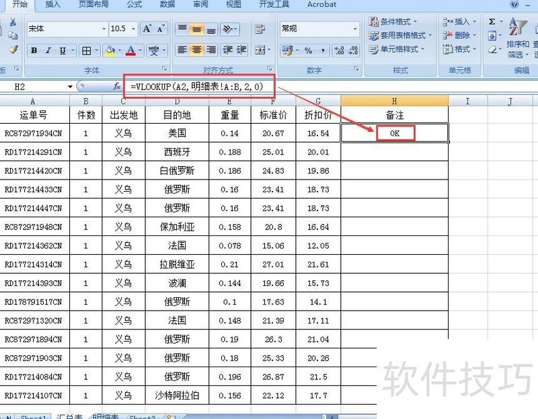Click the AutoSum (Σ) icon
538x419 pixels.
coord(492,22)
